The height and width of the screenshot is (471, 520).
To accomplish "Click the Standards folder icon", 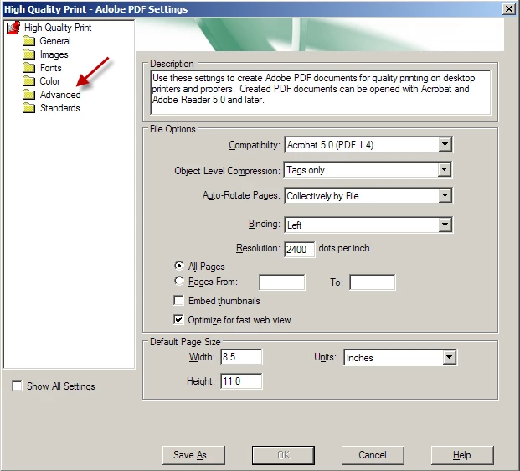I will point(28,108).
